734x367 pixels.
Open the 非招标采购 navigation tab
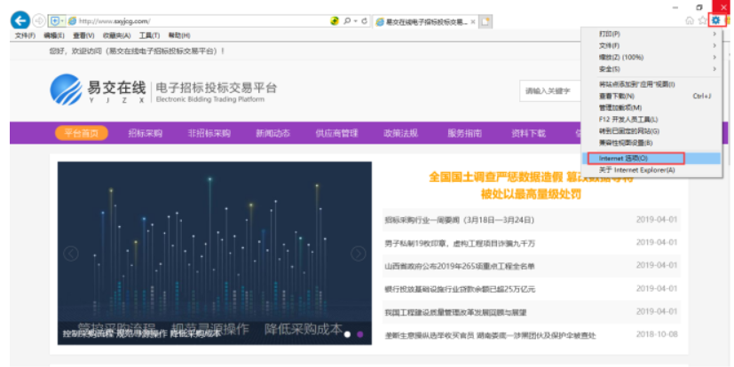[x=209, y=133]
